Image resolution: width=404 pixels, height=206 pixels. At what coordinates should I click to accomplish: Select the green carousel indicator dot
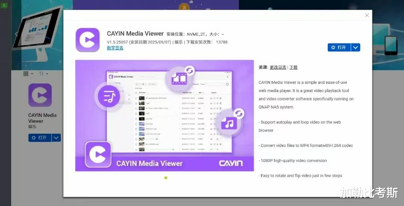click(x=166, y=178)
